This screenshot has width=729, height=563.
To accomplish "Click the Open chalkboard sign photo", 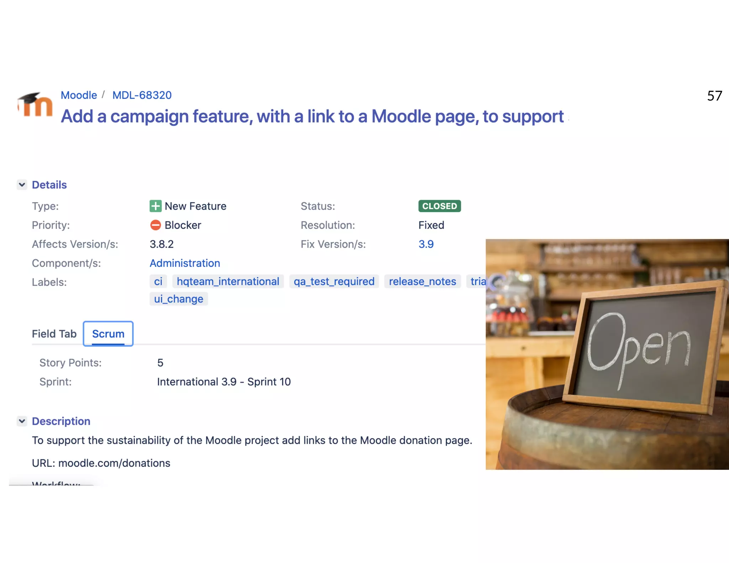I will 607,354.
